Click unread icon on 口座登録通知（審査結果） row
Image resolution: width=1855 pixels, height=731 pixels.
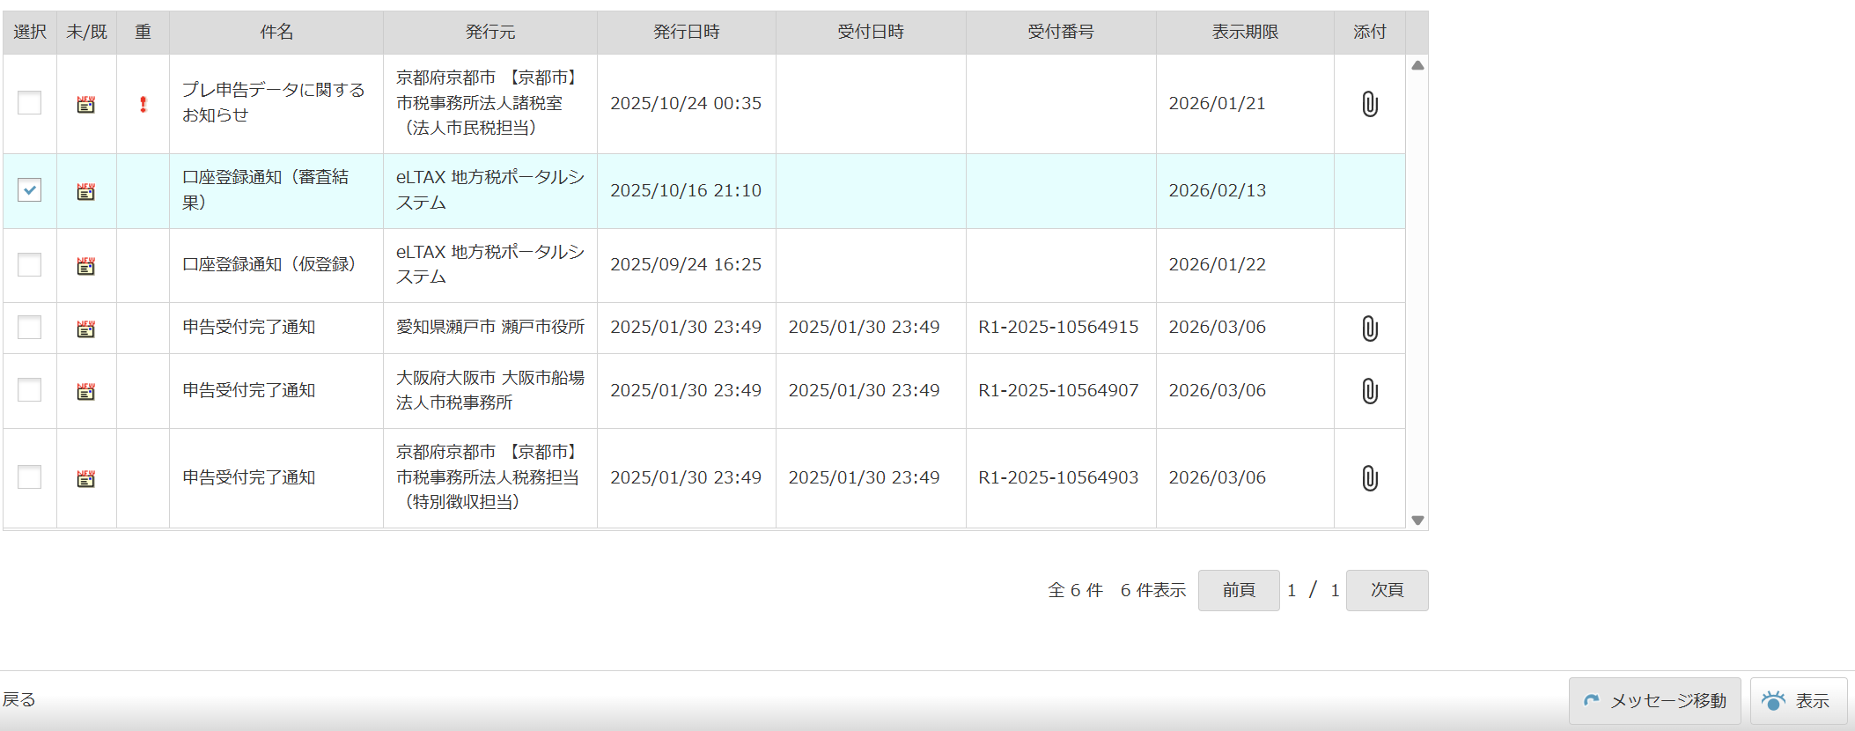pyautogui.click(x=85, y=191)
